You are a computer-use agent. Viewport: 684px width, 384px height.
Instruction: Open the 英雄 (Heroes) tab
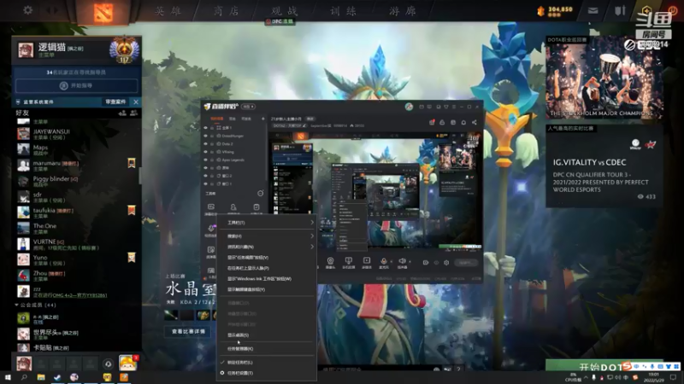click(168, 11)
